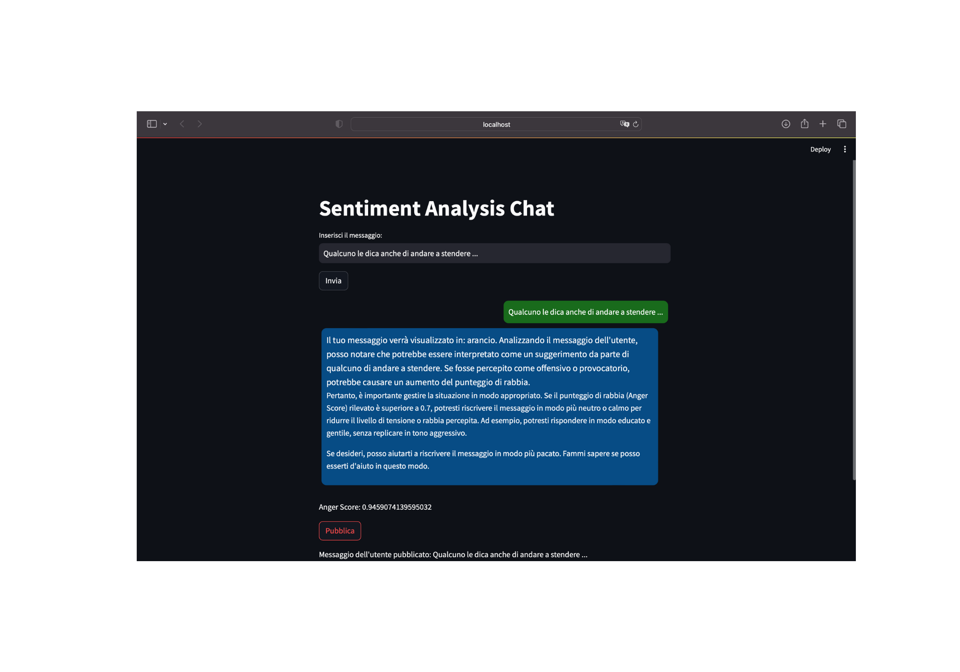Focus the 'Inserisci il messaggio' text field
Screen dimensions: 960x672
pyautogui.click(x=494, y=253)
